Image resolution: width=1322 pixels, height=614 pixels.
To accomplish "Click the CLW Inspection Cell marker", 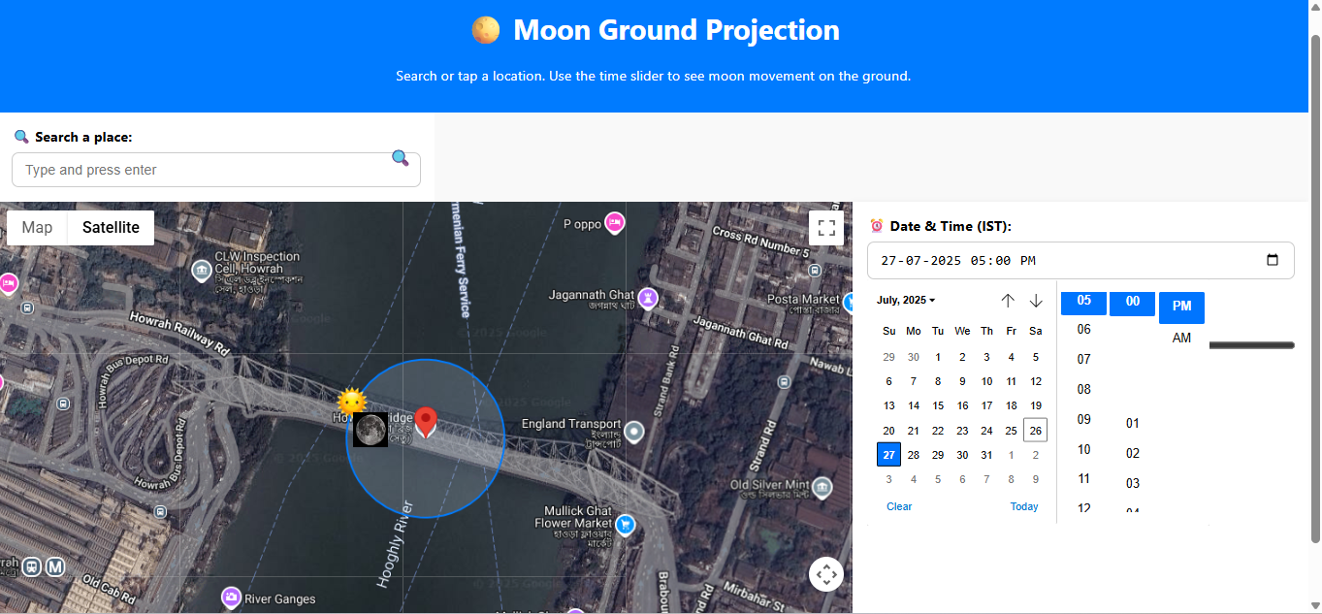I will (x=201, y=270).
